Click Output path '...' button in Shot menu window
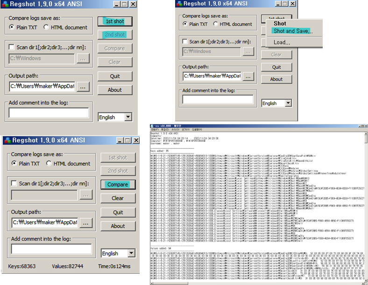The width and height of the screenshot is (368, 285). 248,76
